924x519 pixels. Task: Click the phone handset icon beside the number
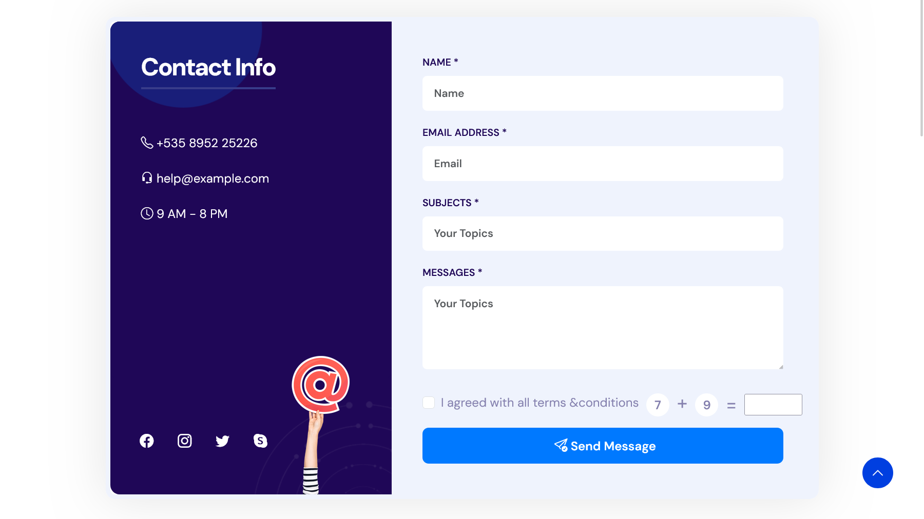coord(146,143)
